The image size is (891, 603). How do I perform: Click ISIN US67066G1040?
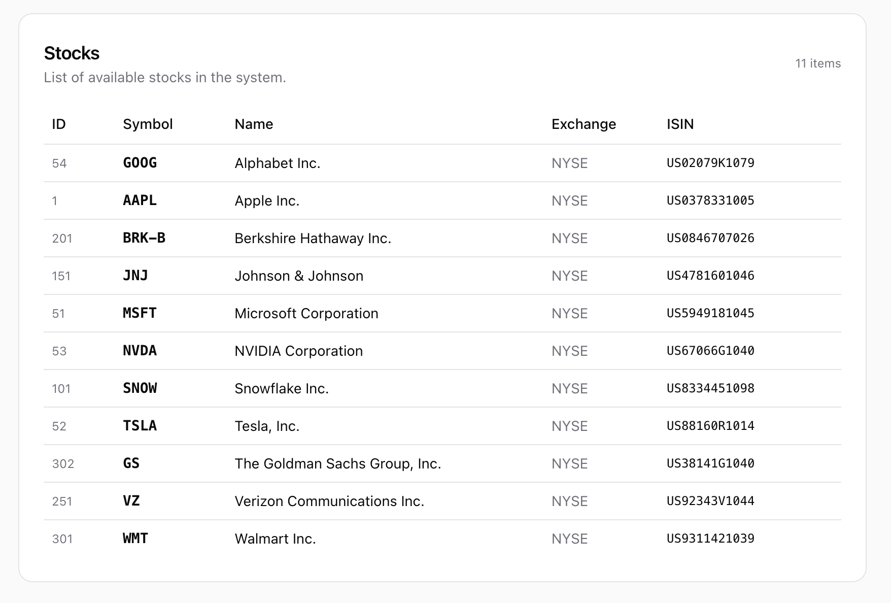[710, 351]
